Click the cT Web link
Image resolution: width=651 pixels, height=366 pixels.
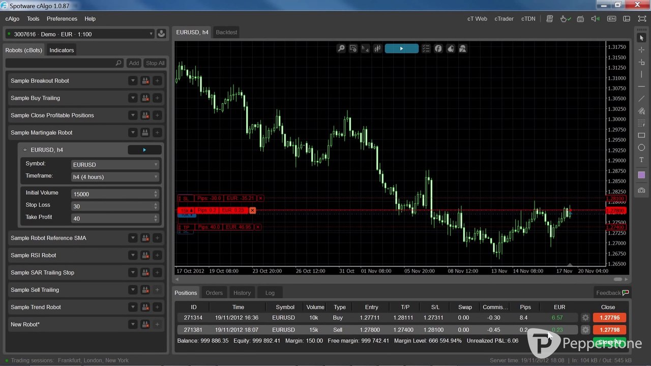[x=477, y=19]
